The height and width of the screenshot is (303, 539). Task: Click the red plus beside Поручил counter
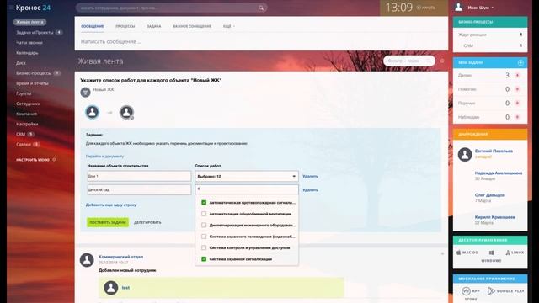(x=517, y=103)
